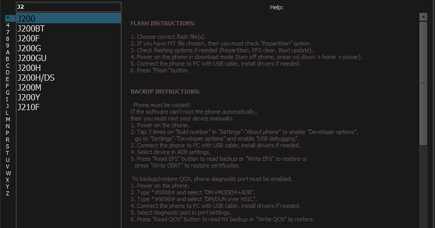Choose the J200H/DS model

[68, 78]
